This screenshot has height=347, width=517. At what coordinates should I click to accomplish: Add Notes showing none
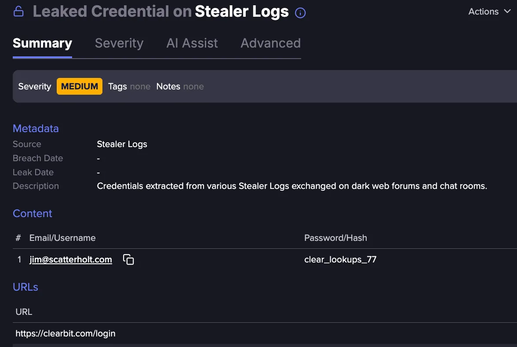coord(180,86)
